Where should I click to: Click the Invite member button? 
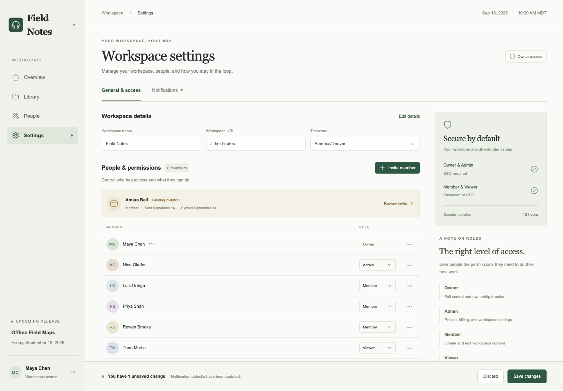[x=397, y=168]
